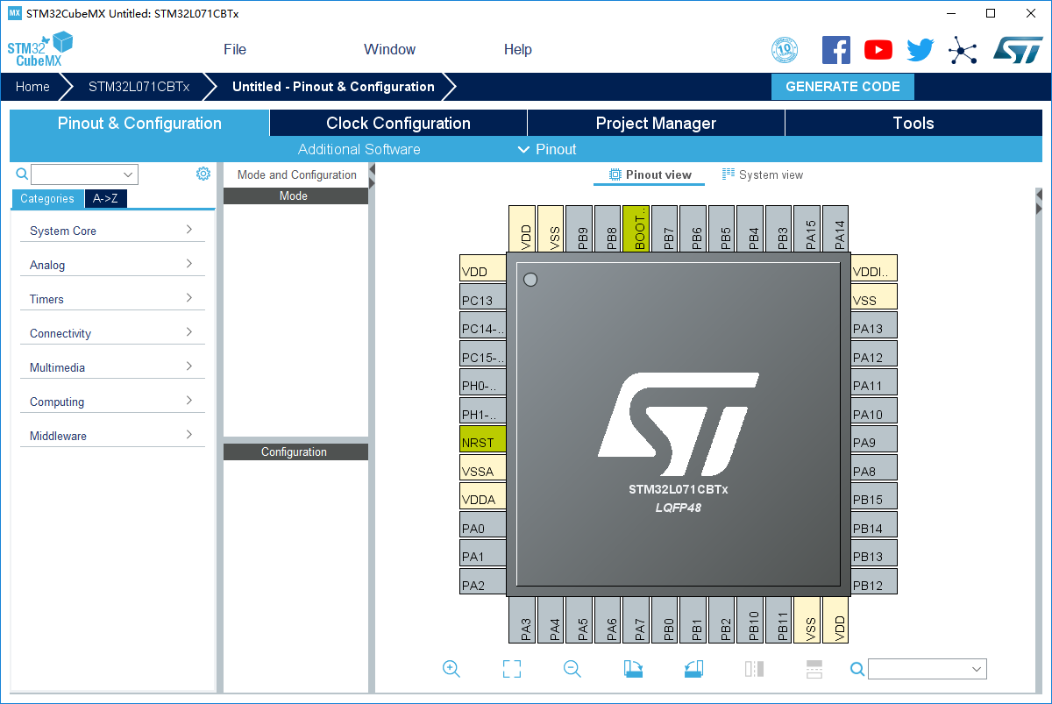Expand Multimedia category
Viewport: 1052px width, 704px height.
click(x=112, y=367)
